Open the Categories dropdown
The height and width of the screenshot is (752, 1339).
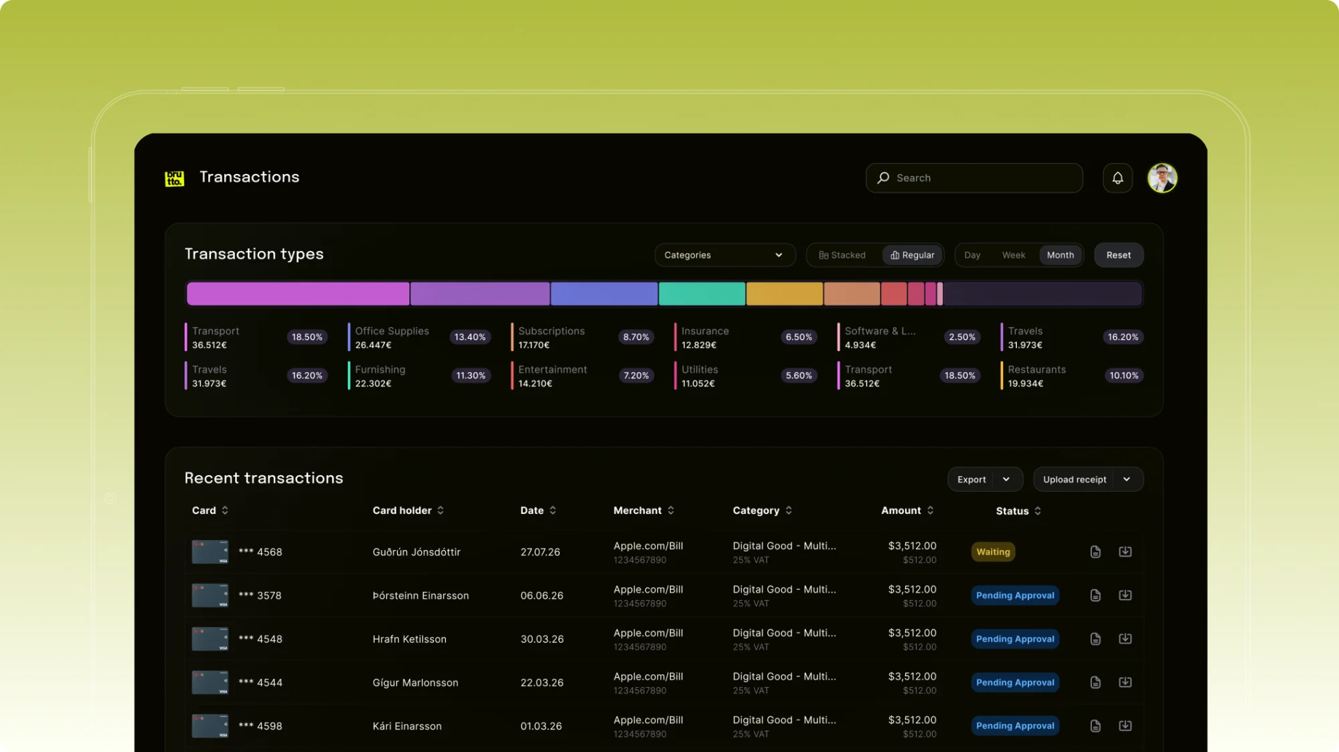click(x=724, y=255)
